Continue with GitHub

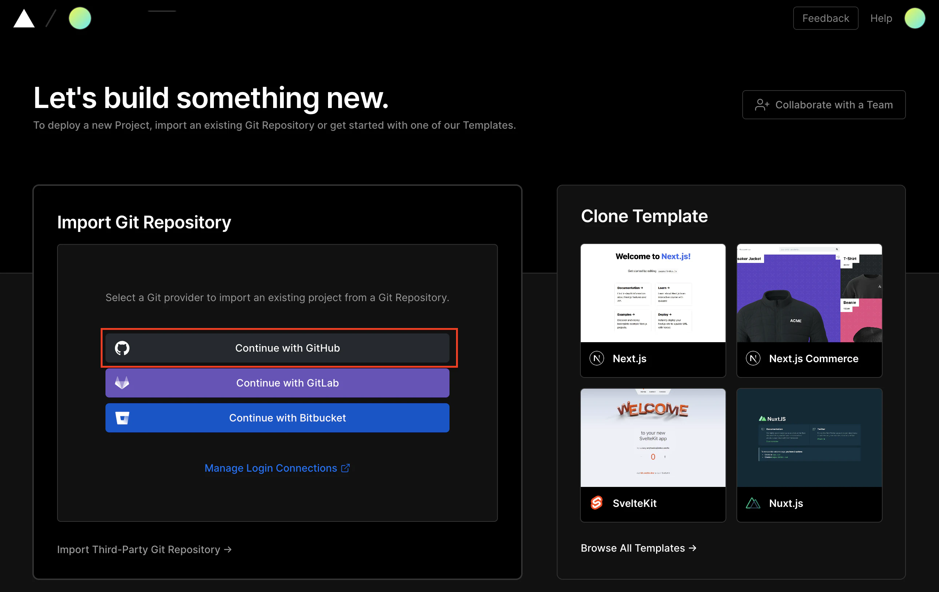click(x=277, y=348)
